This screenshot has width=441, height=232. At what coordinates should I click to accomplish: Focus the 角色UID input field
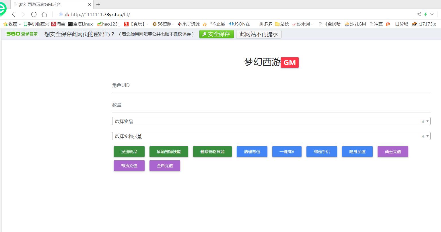(x=271, y=86)
